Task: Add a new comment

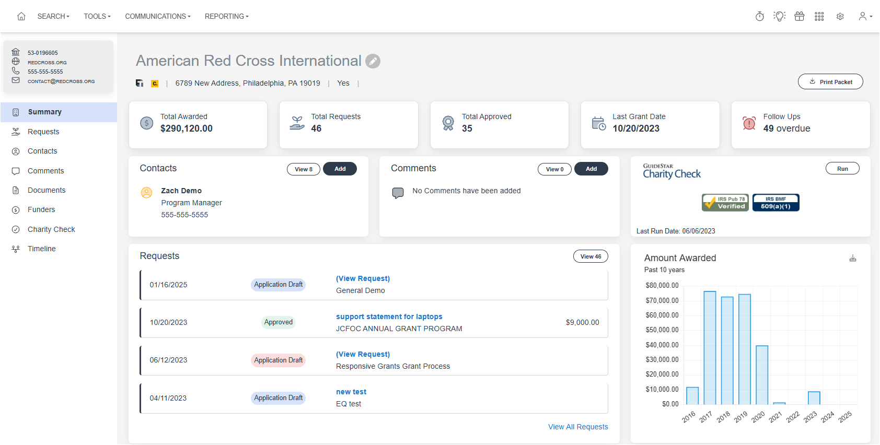Action: click(x=591, y=169)
